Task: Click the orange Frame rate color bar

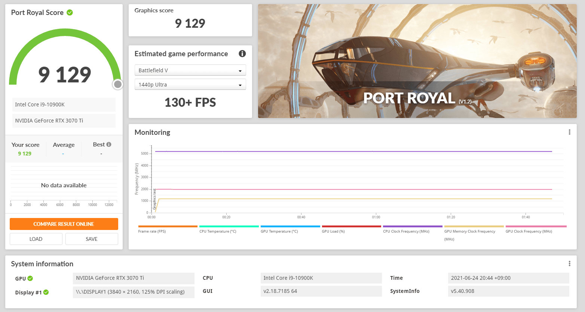Action: [168, 226]
